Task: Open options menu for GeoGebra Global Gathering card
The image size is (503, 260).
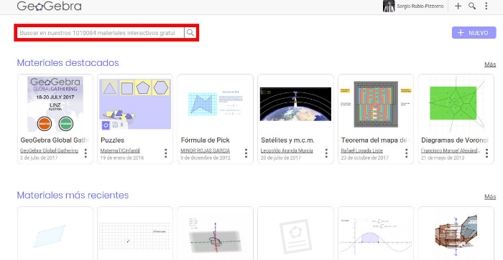Action: [x=86, y=153]
